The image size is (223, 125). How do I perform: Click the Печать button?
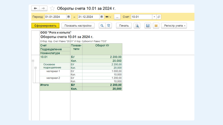(x=124, y=26)
